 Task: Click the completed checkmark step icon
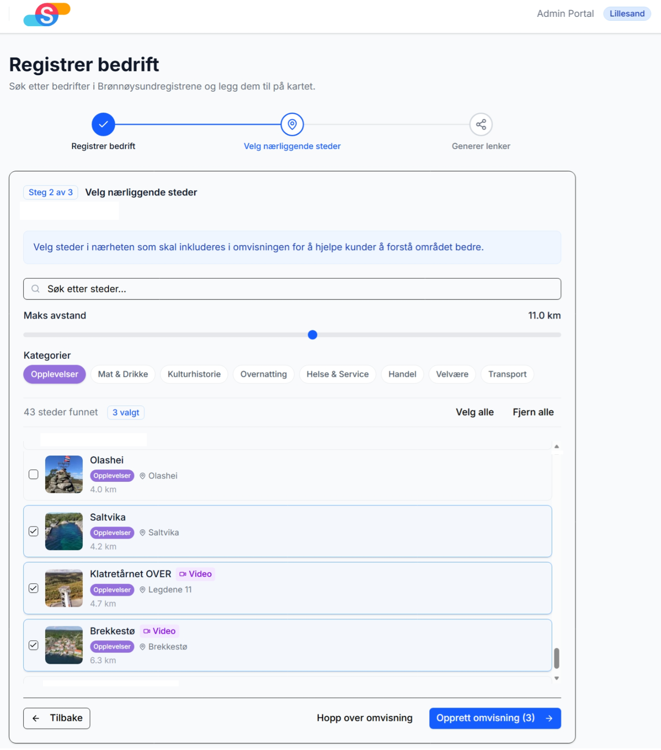(x=103, y=124)
